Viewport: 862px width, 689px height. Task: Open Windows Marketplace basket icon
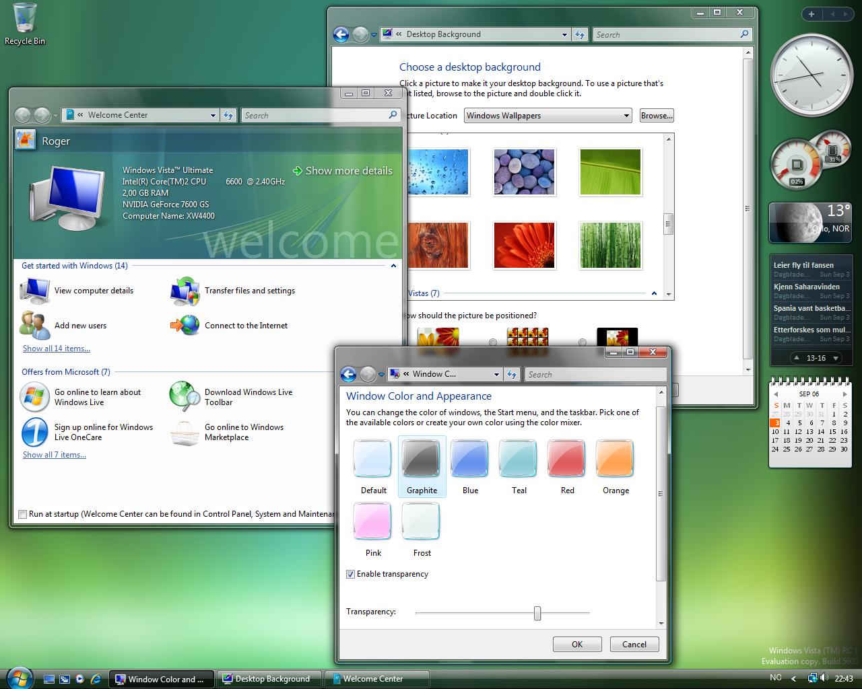click(x=185, y=432)
